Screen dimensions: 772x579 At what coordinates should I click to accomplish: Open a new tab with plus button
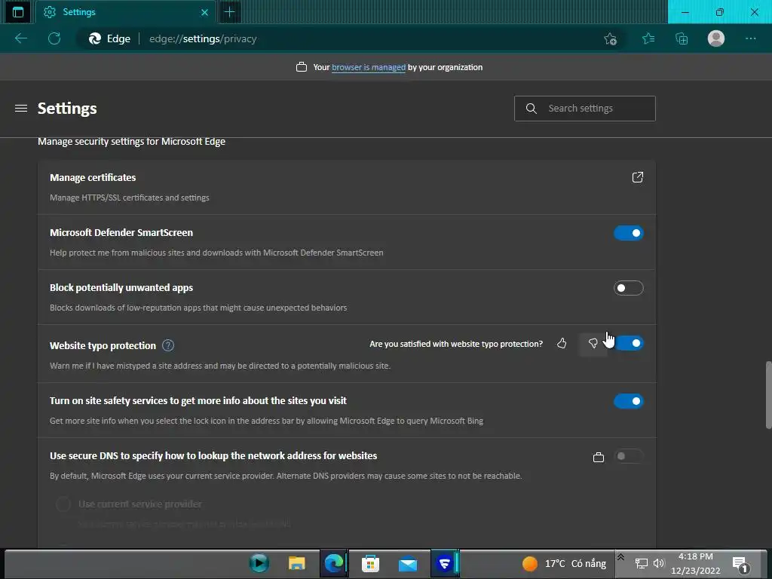point(229,12)
